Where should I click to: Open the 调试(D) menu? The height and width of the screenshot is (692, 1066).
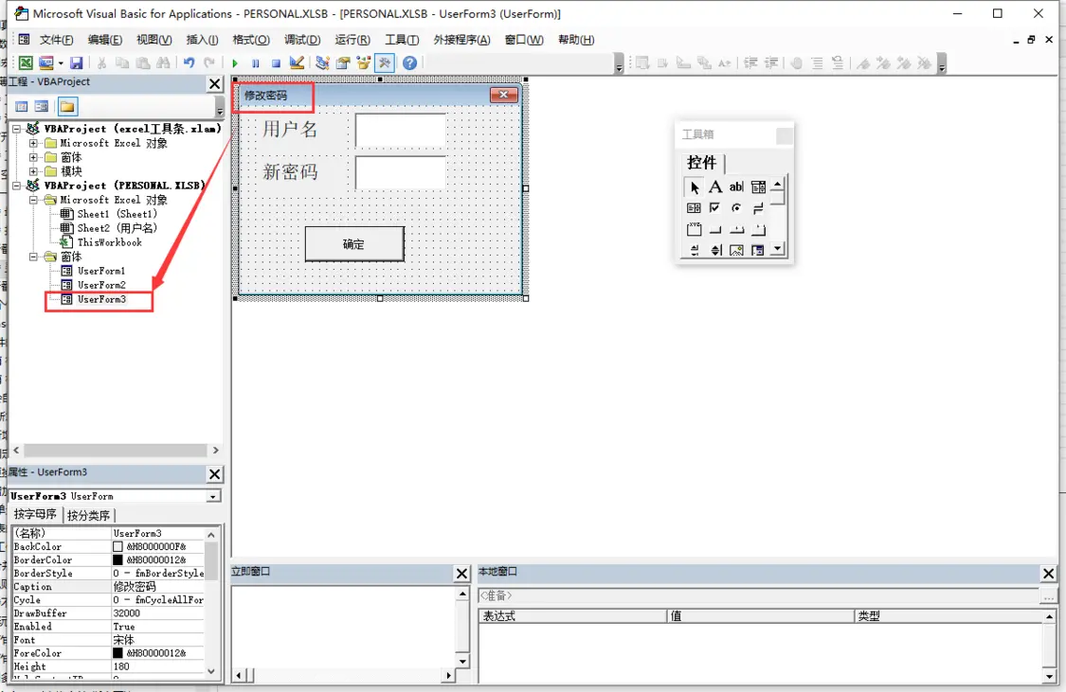[302, 40]
